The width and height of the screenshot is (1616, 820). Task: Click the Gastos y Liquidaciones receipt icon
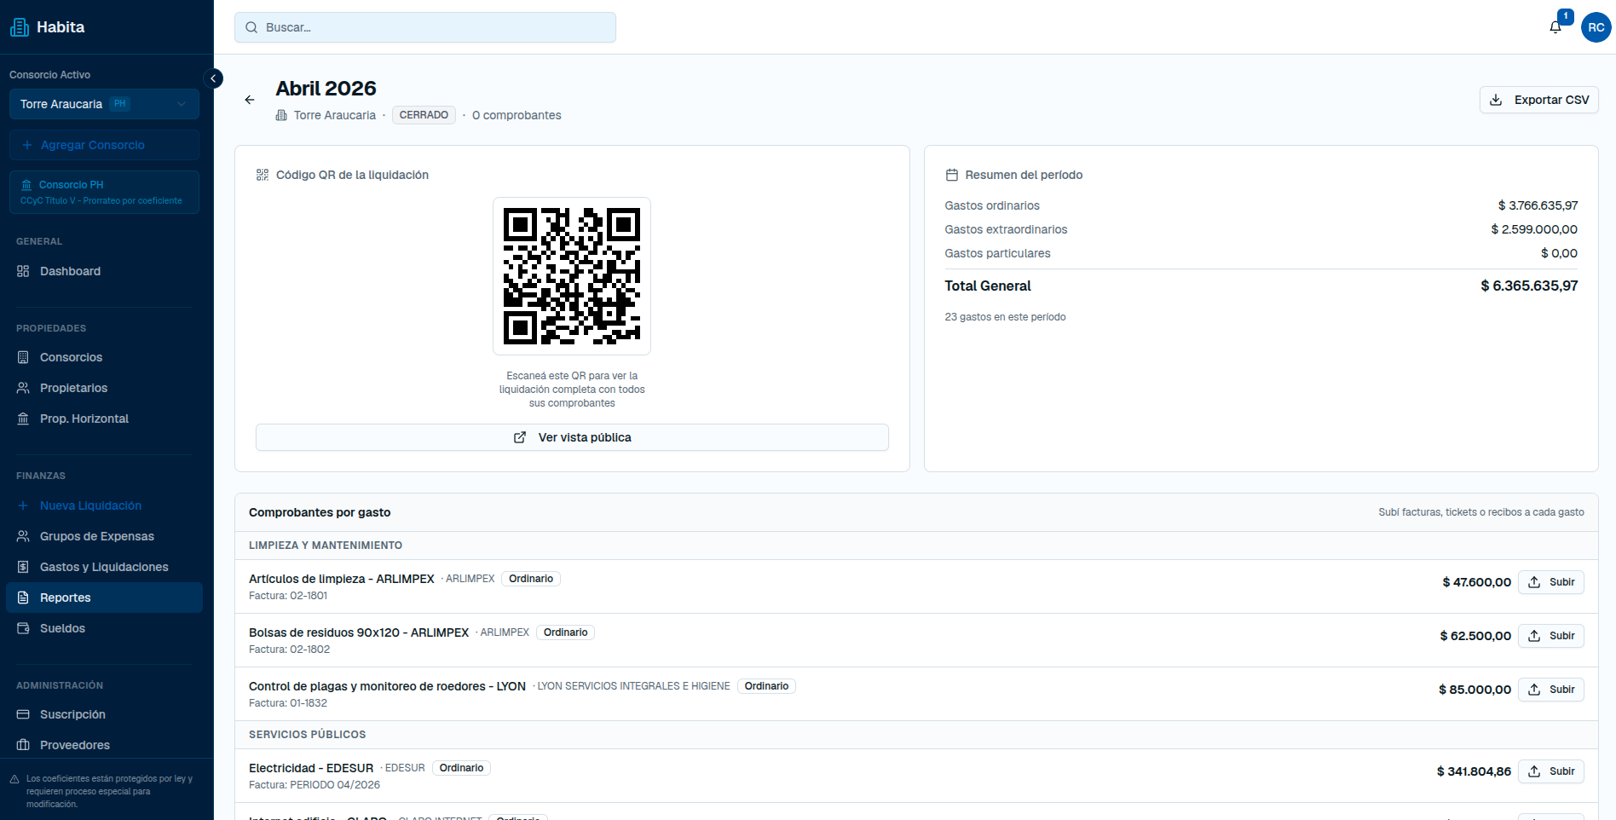tap(23, 567)
